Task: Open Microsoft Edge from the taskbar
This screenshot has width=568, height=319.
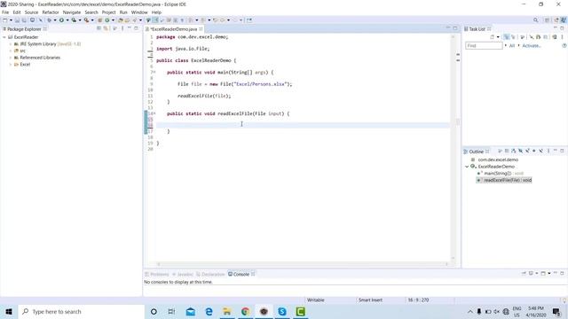Action: pos(209,311)
